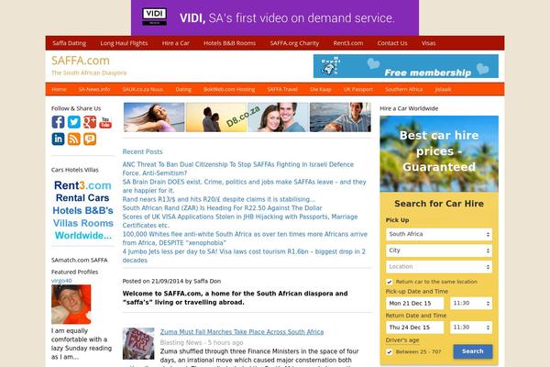Open Rand nears R13/$ post
The height and width of the screenshot is (367, 550).
[x=218, y=199]
